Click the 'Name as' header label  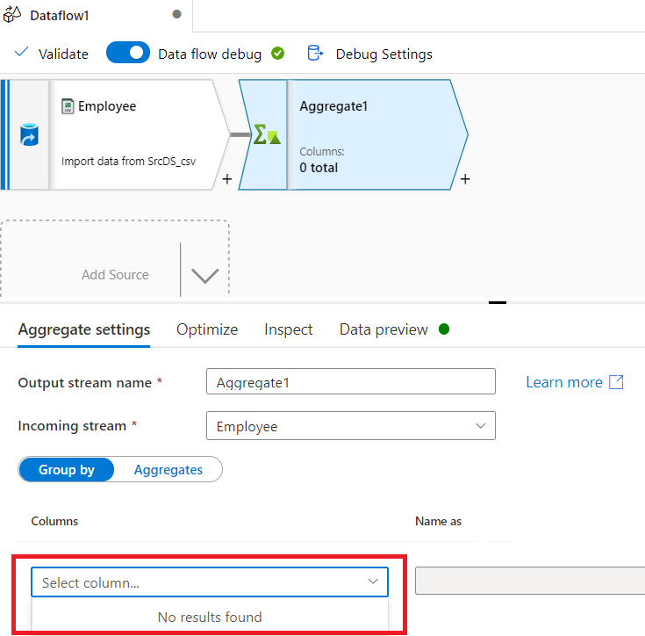coord(438,521)
